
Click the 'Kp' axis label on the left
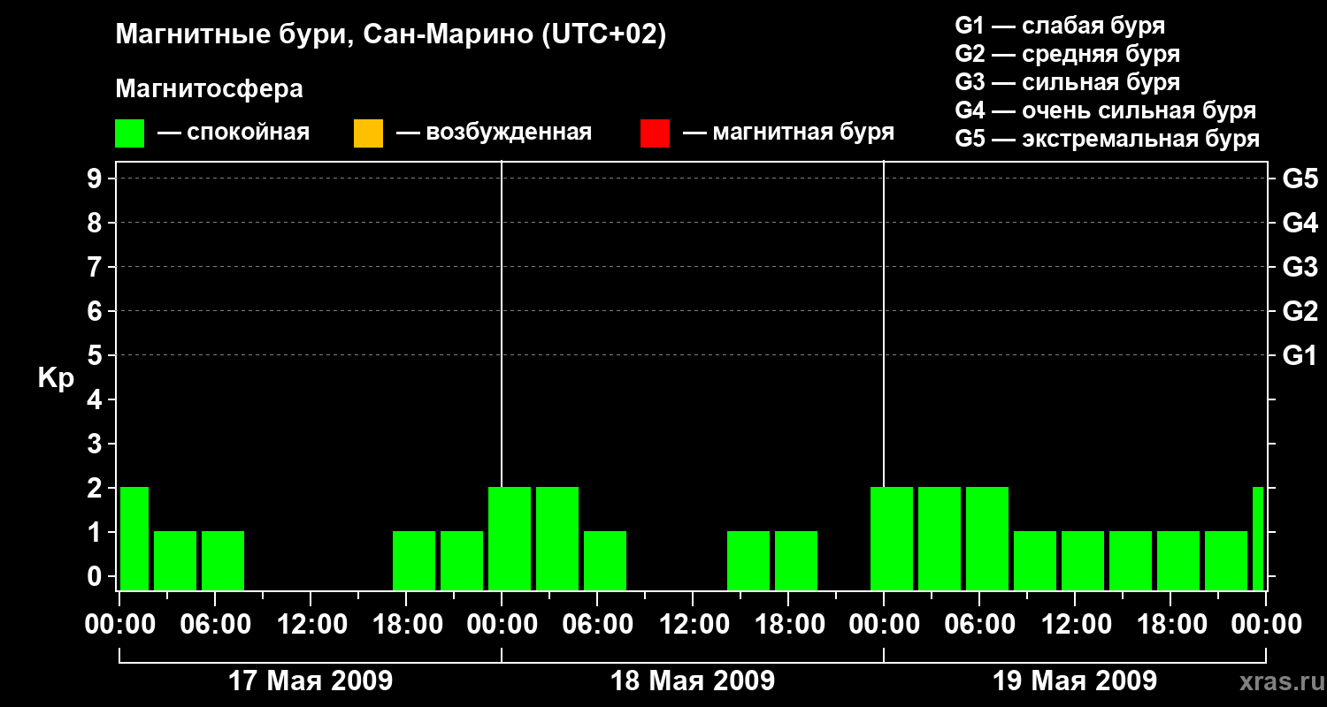[x=56, y=378]
